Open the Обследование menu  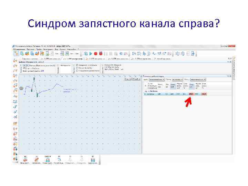(19, 49)
